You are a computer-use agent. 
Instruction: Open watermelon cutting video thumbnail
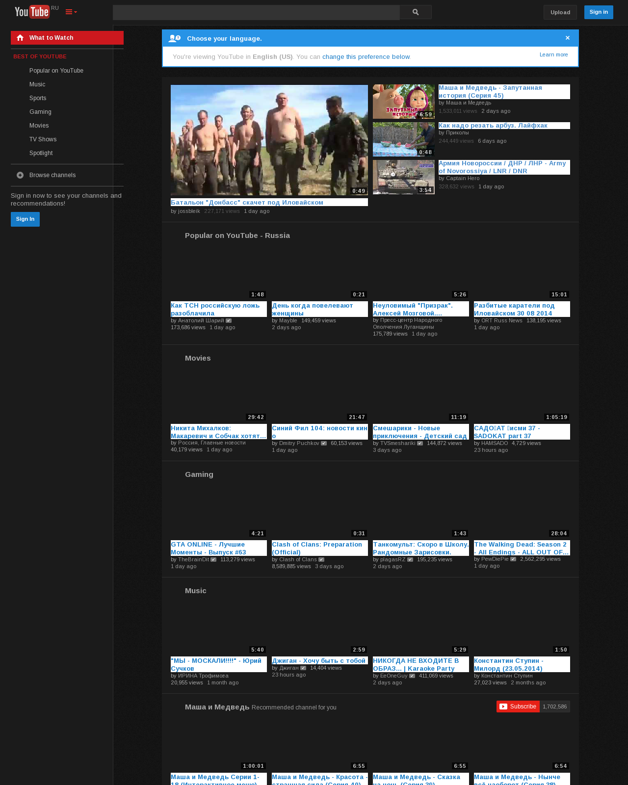[404, 139]
